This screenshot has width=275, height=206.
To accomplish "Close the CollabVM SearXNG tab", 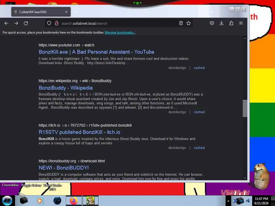I will coord(66,12).
